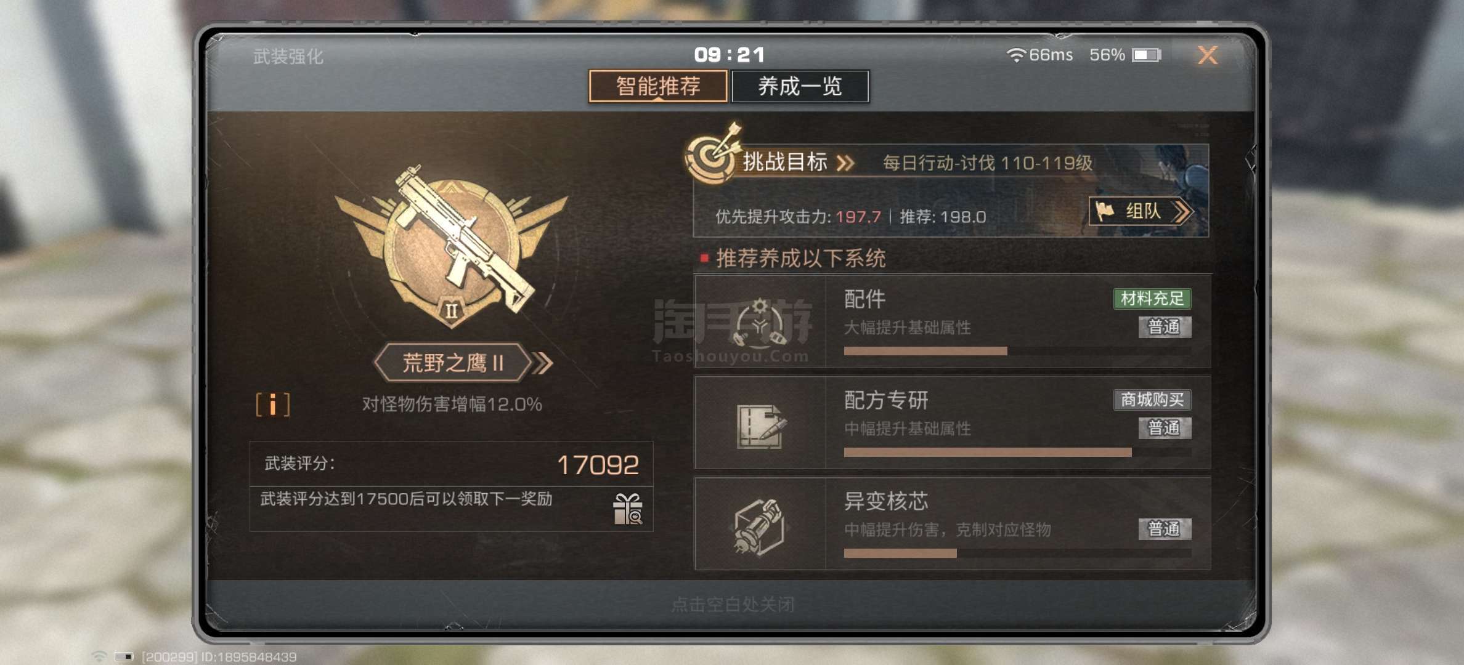The image size is (1464, 665).
Task: Open the 异变核芯 mutation core icon
Action: [x=760, y=526]
